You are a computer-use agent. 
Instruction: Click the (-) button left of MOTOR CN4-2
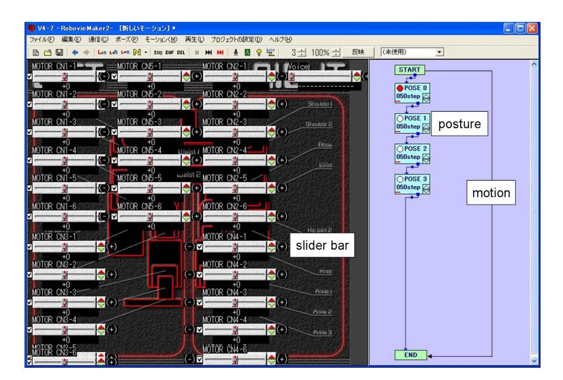(x=189, y=275)
